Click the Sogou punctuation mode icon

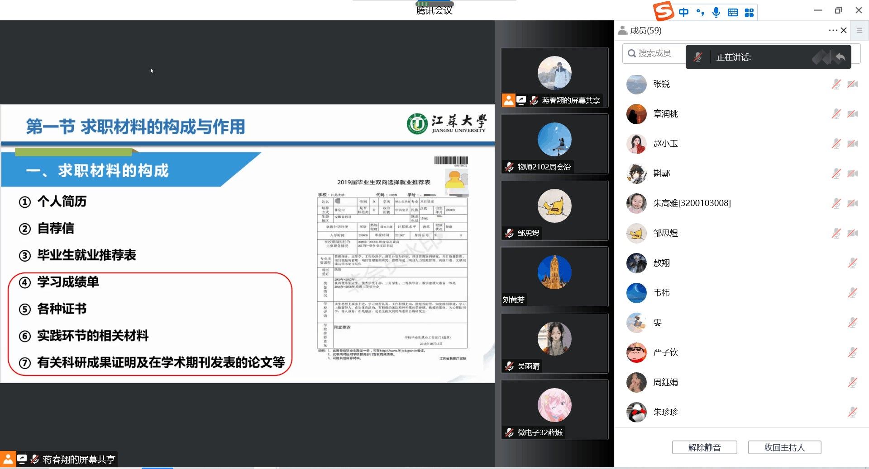(700, 12)
